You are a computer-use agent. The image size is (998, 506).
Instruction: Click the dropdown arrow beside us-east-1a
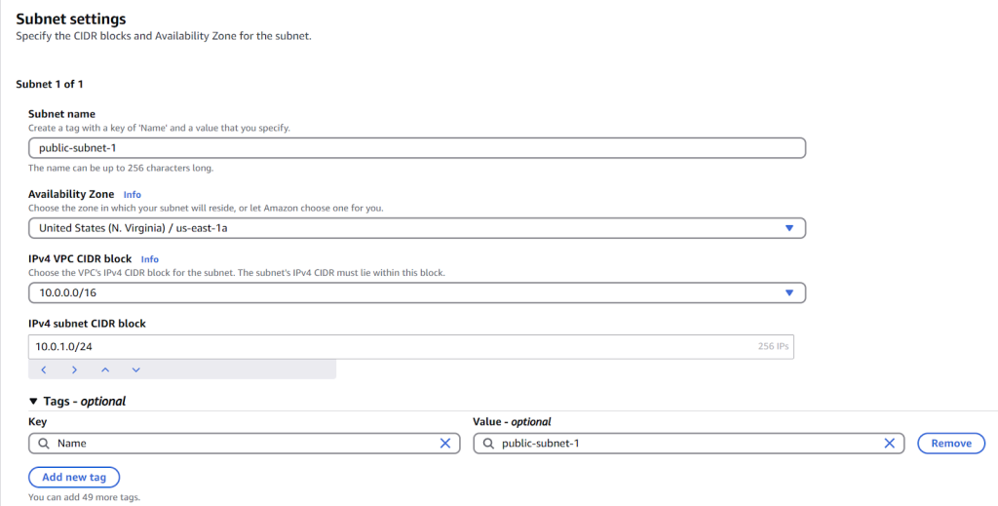coord(789,228)
